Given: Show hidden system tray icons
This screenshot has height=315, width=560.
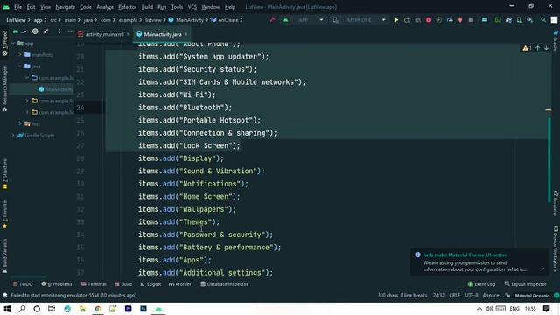Looking at the screenshot, I should pos(479,309).
